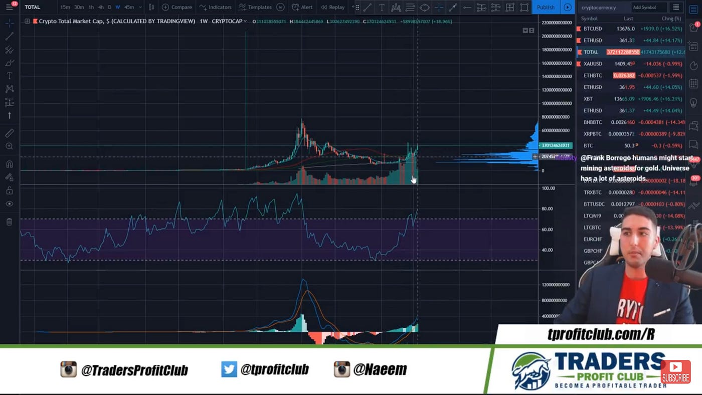The width and height of the screenshot is (702, 395).
Task: Click the Add Symbol field
Action: click(649, 8)
